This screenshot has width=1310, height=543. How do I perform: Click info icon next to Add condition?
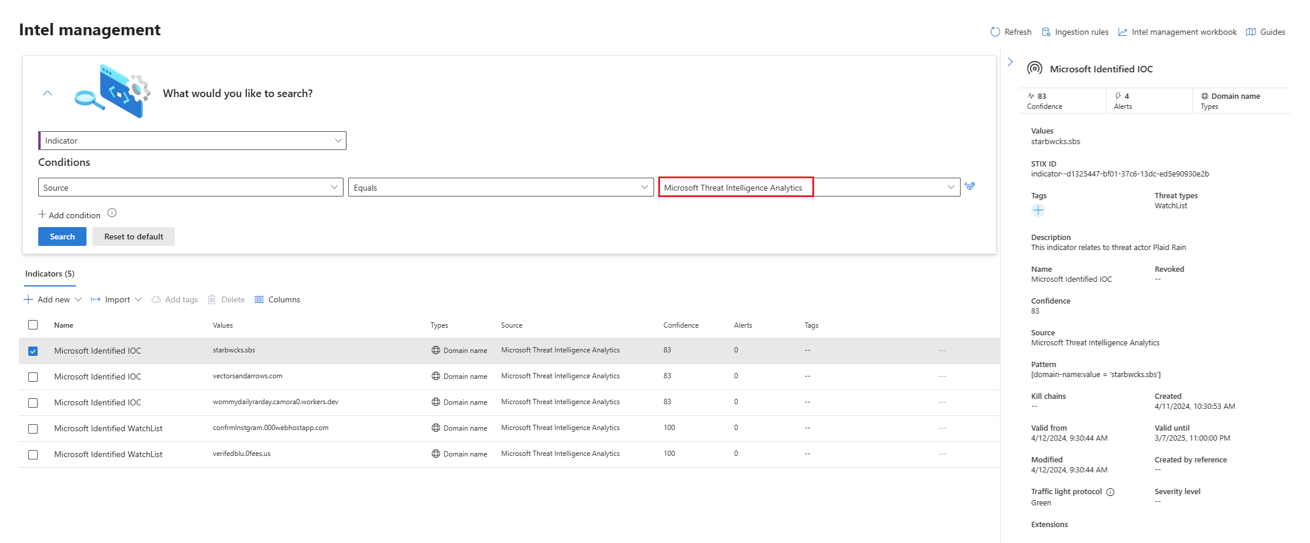(112, 213)
